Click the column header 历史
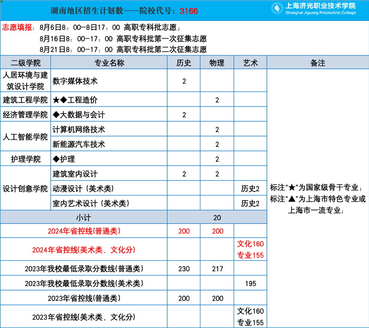369x328 pixels. pyautogui.click(x=184, y=63)
